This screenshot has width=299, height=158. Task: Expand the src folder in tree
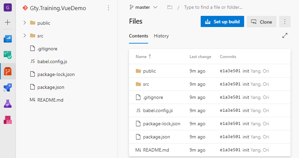click(25, 36)
